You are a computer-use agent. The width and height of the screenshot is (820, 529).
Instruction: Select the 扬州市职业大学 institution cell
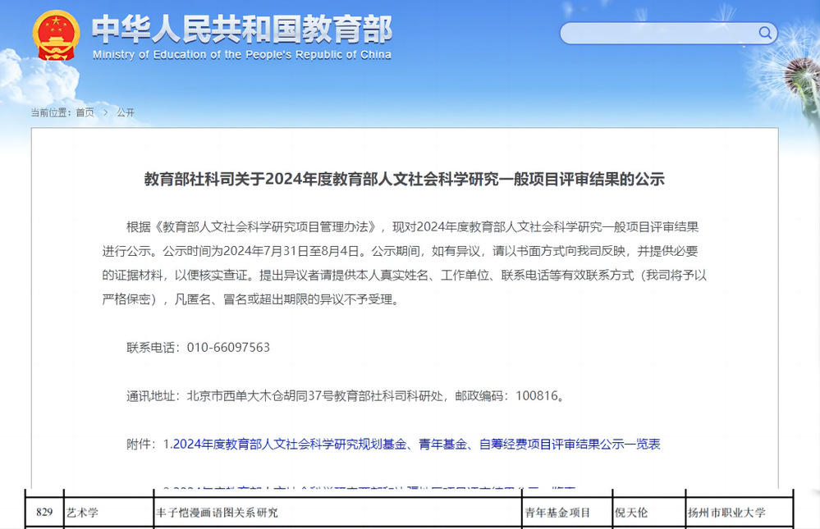726,513
